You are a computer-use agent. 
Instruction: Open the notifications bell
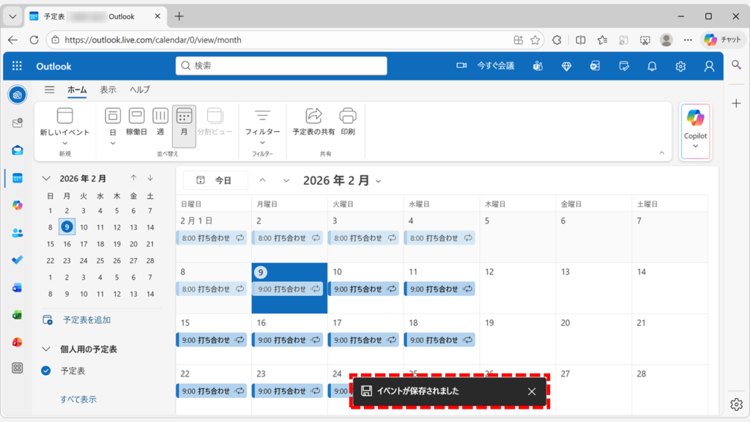(652, 66)
